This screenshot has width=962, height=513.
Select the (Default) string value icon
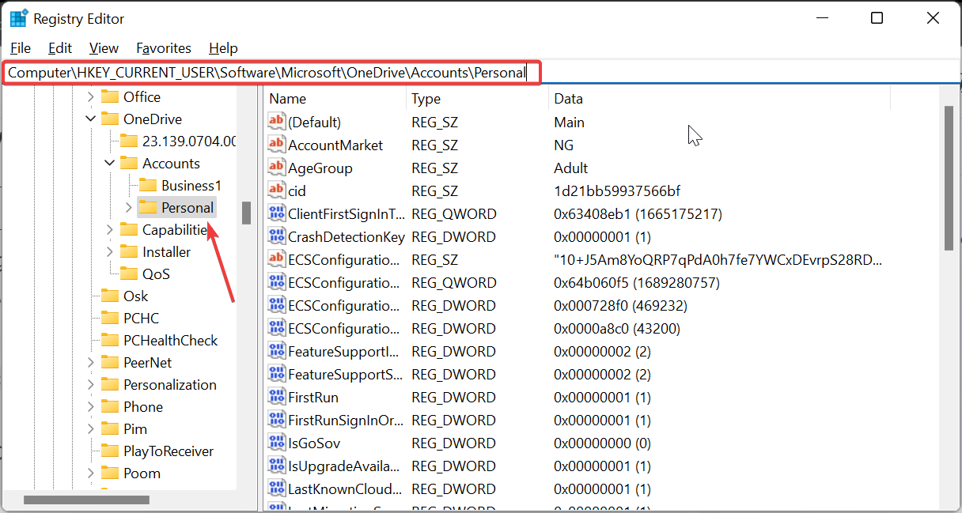(276, 122)
